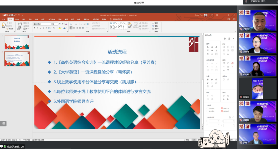Image resolution: width=278 pixels, height=149 pixels.
Task: Collapse the ribbon with the chevron
Action: (235, 32)
